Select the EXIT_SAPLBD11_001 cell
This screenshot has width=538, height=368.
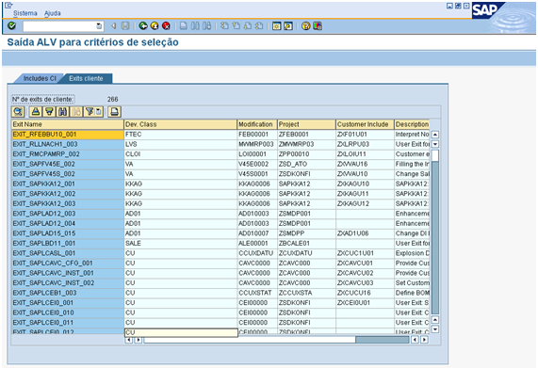click(68, 243)
